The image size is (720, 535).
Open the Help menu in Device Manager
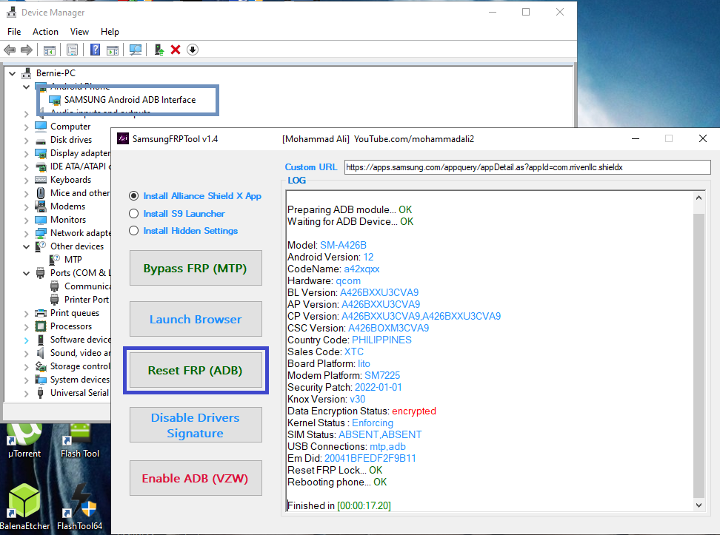[110, 32]
